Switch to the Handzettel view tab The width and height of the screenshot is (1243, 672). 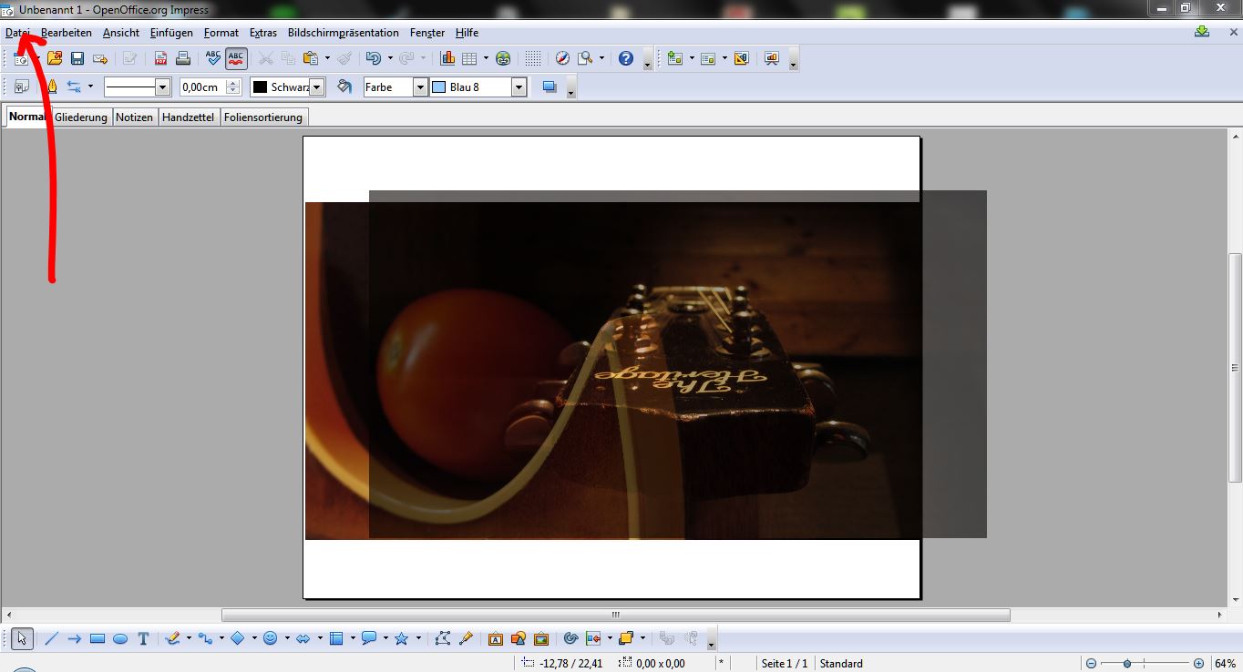coord(188,117)
